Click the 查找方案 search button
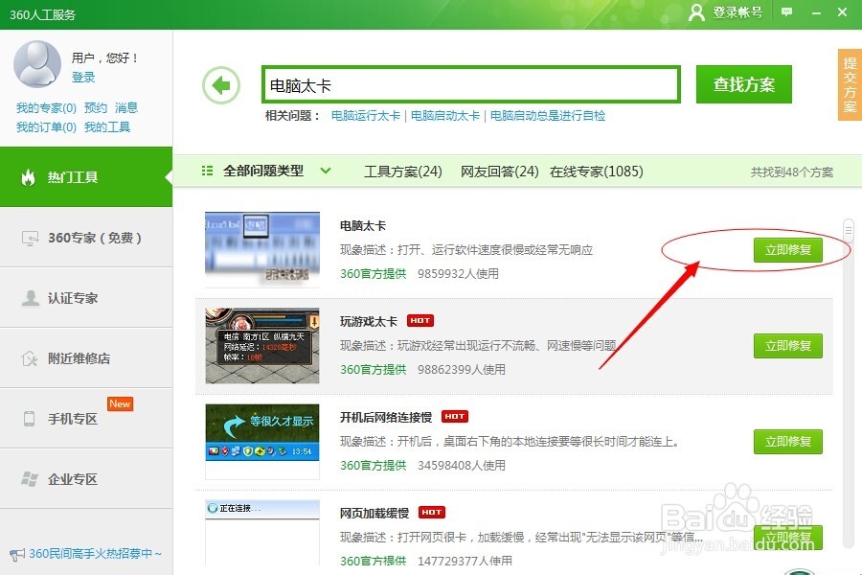This screenshot has height=575, width=862. [x=744, y=84]
